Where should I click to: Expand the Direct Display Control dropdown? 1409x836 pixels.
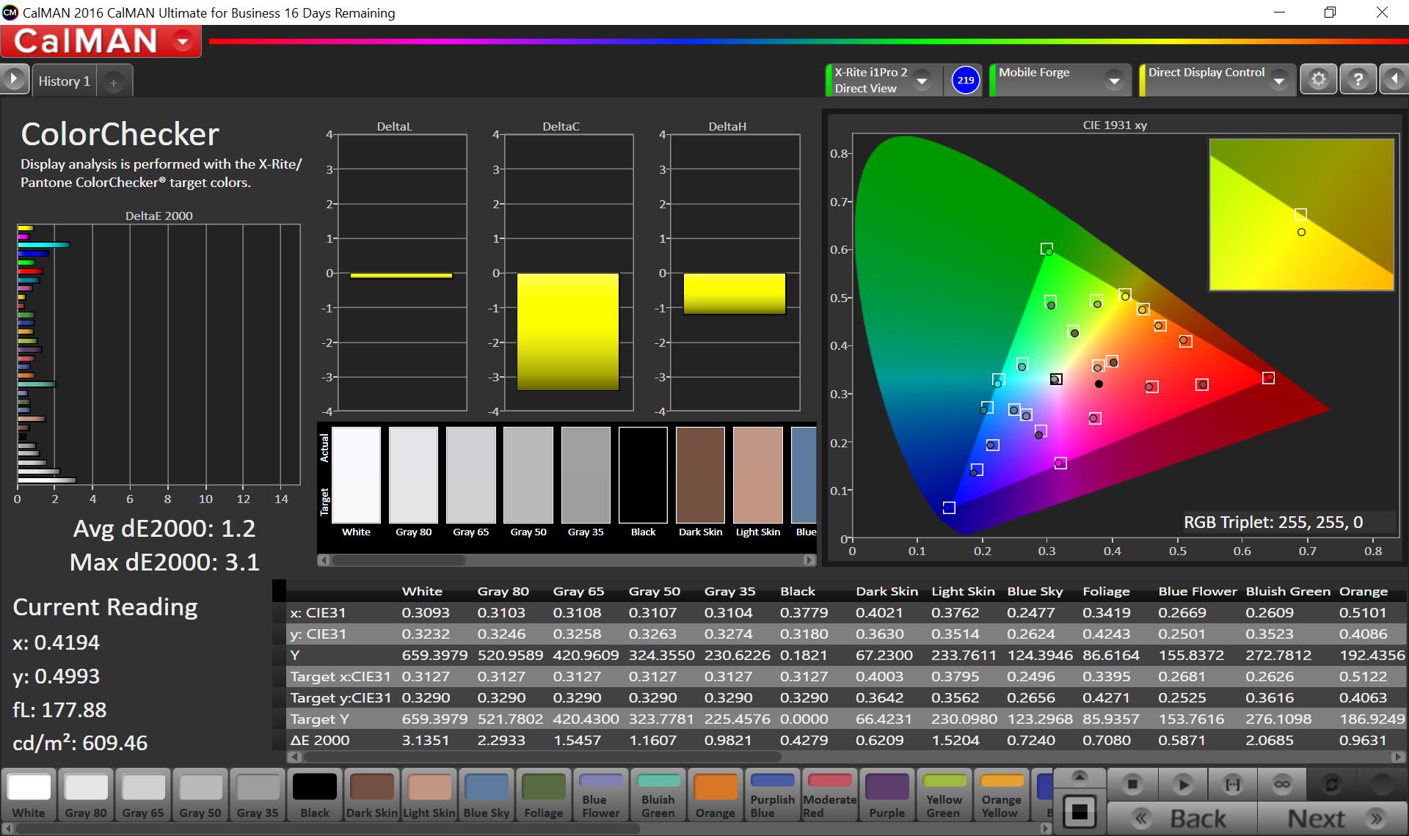click(1279, 80)
